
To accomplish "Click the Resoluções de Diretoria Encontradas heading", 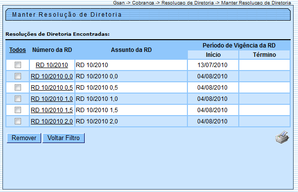I will coord(57,34).
